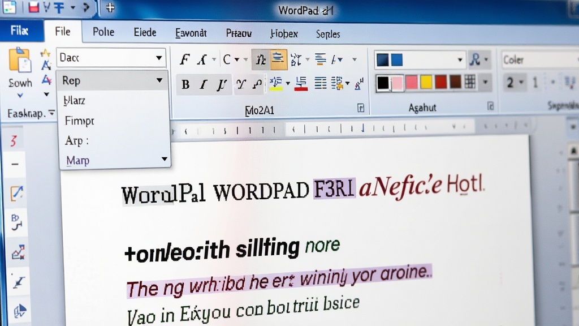Select Arp from the font list
Viewport: 579px width, 326px height.
(x=76, y=140)
